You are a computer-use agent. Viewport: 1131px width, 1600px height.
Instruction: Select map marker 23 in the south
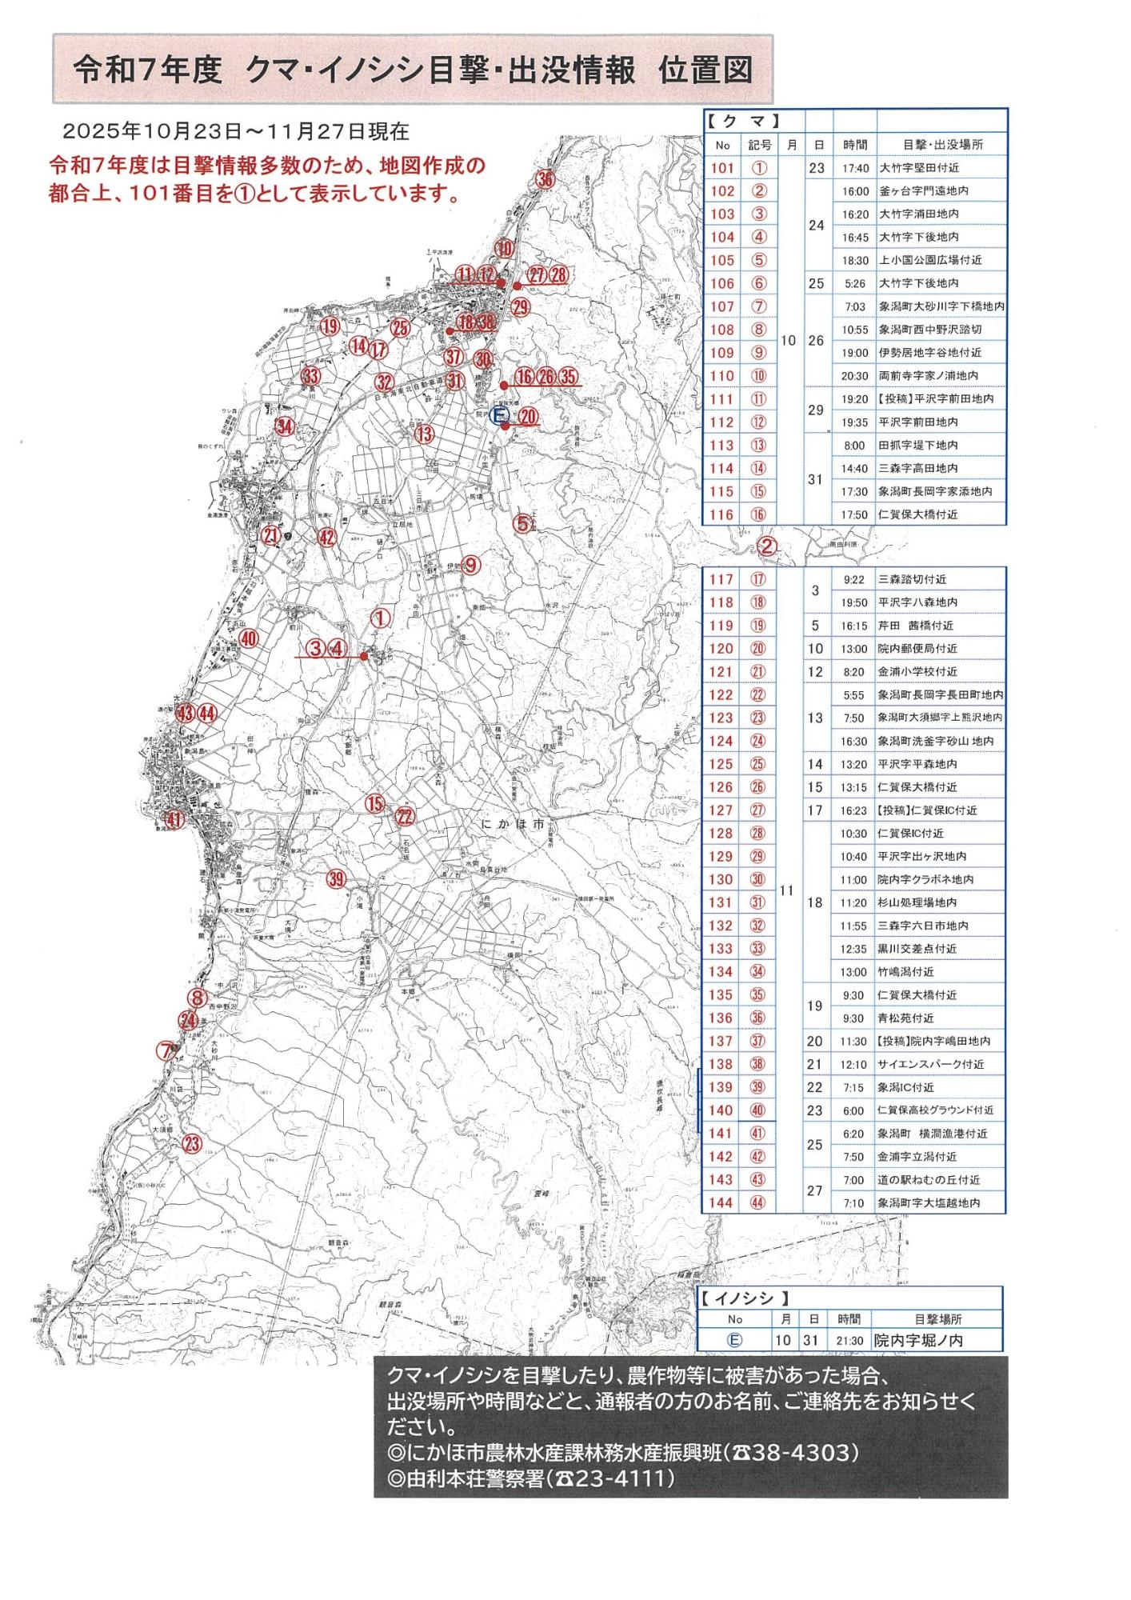coord(191,1144)
